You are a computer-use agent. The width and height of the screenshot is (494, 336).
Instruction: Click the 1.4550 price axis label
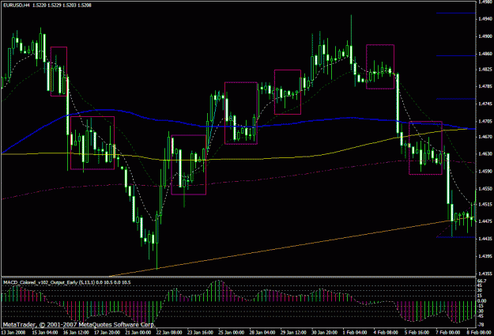tap(485, 188)
